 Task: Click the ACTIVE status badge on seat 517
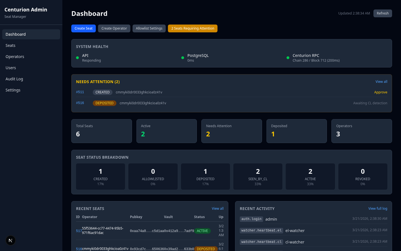202,231
